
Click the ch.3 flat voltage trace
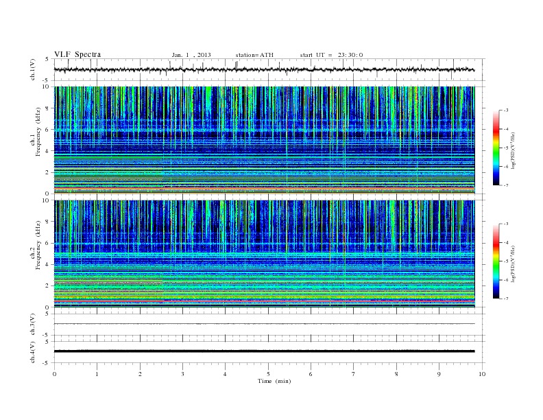264,324
